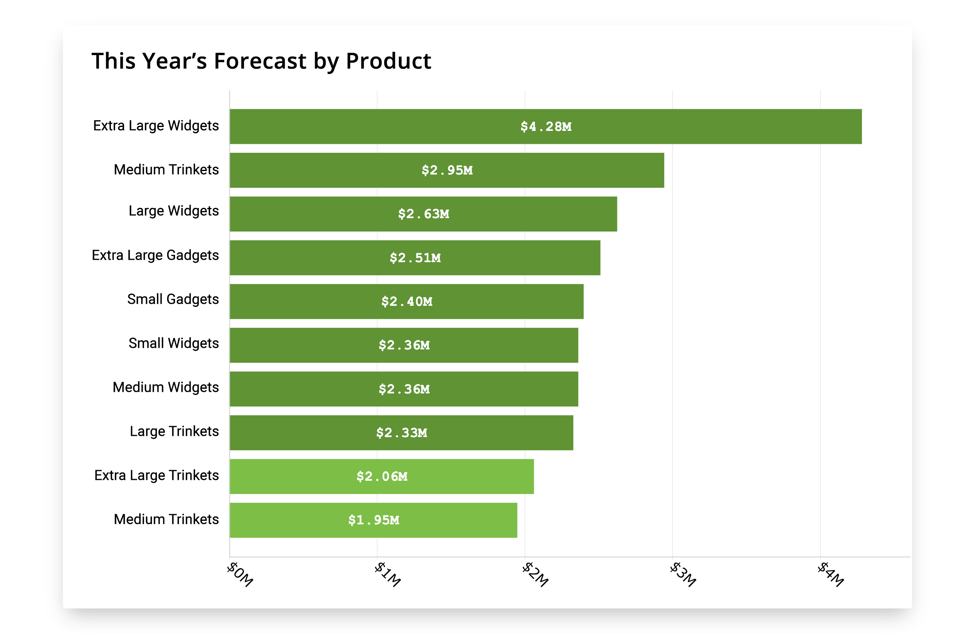Select the Large Trinkets $2.33M bar

(401, 433)
